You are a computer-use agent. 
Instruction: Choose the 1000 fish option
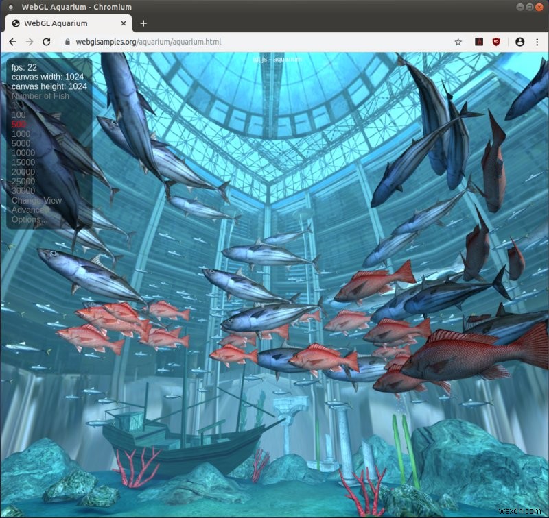click(x=21, y=134)
